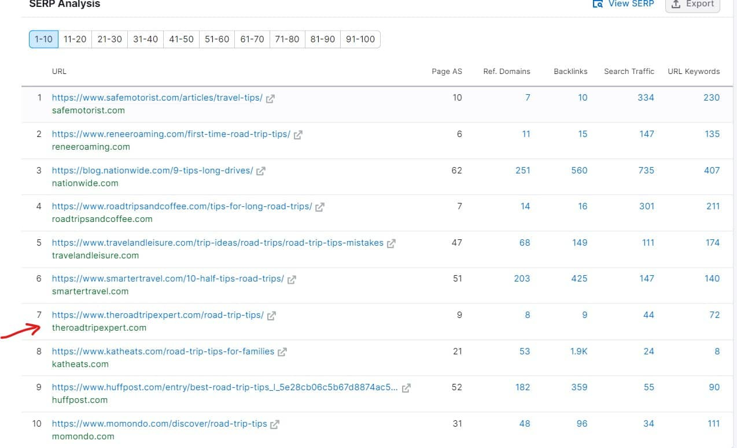This screenshot has height=448, width=737.
Task: Open reneeroaming.com URL external link icon
Action: (298, 135)
